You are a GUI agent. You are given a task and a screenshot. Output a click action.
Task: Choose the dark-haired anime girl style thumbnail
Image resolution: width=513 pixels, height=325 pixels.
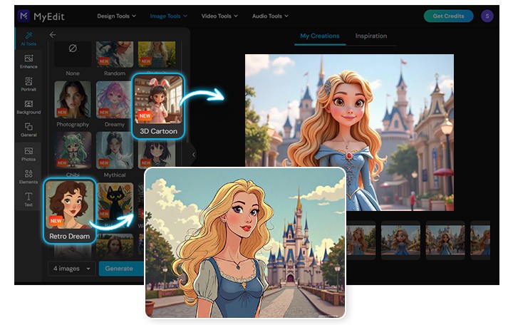[156, 153]
